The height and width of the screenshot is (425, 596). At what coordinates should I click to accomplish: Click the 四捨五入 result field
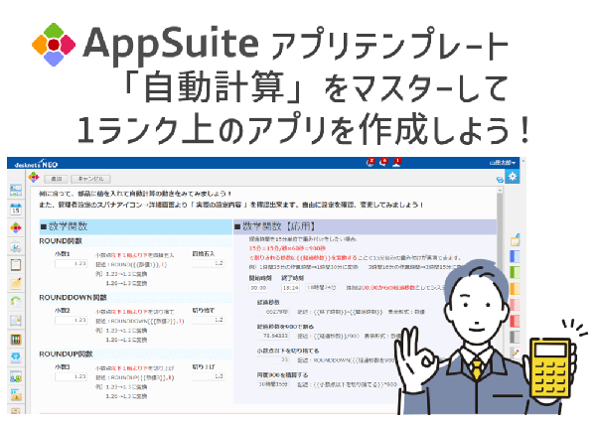(x=209, y=263)
